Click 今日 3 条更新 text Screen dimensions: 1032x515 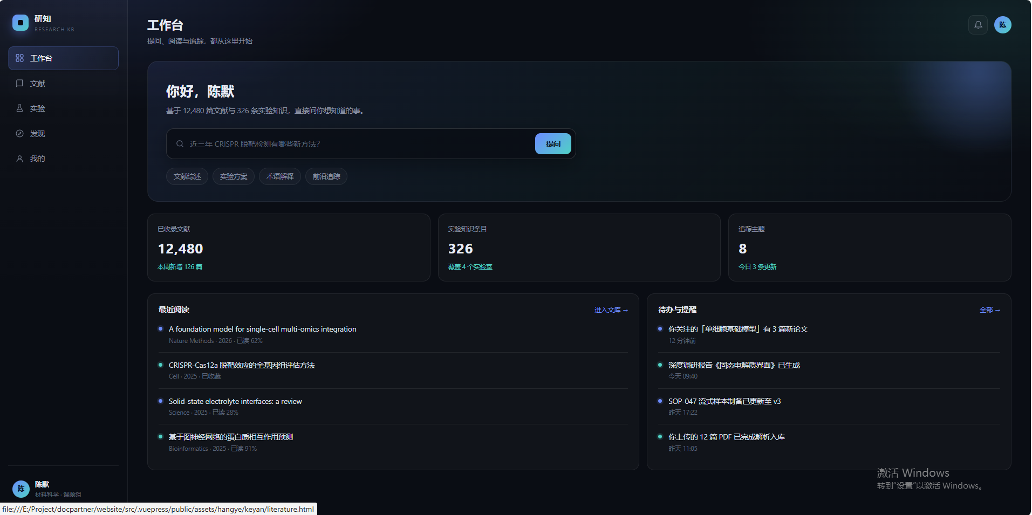(x=758, y=267)
